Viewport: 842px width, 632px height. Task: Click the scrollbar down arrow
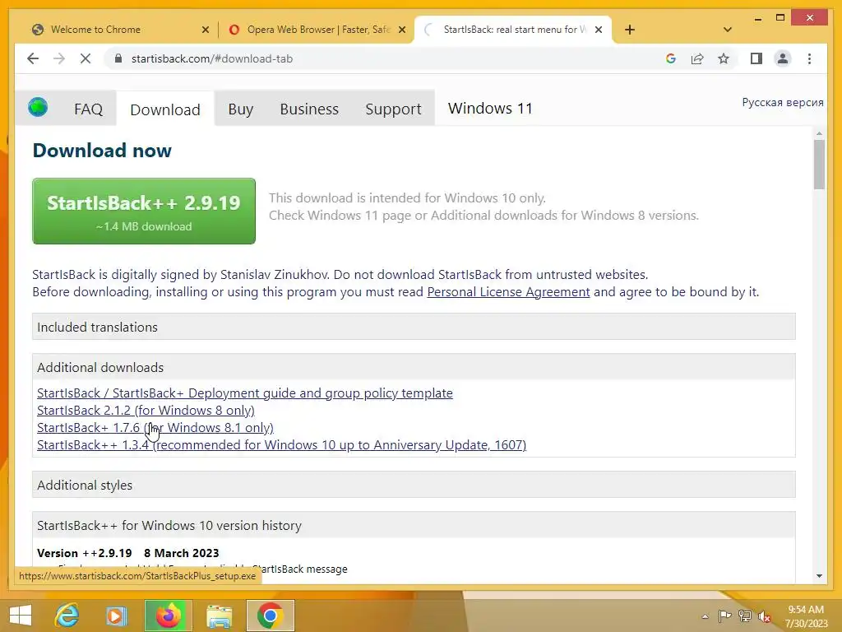[x=819, y=575]
